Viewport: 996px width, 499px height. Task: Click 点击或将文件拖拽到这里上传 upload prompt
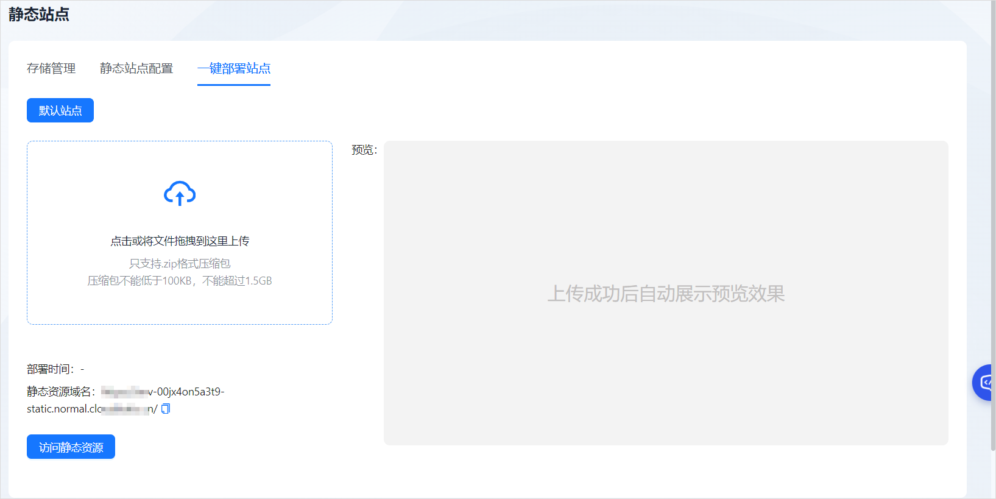tap(180, 241)
